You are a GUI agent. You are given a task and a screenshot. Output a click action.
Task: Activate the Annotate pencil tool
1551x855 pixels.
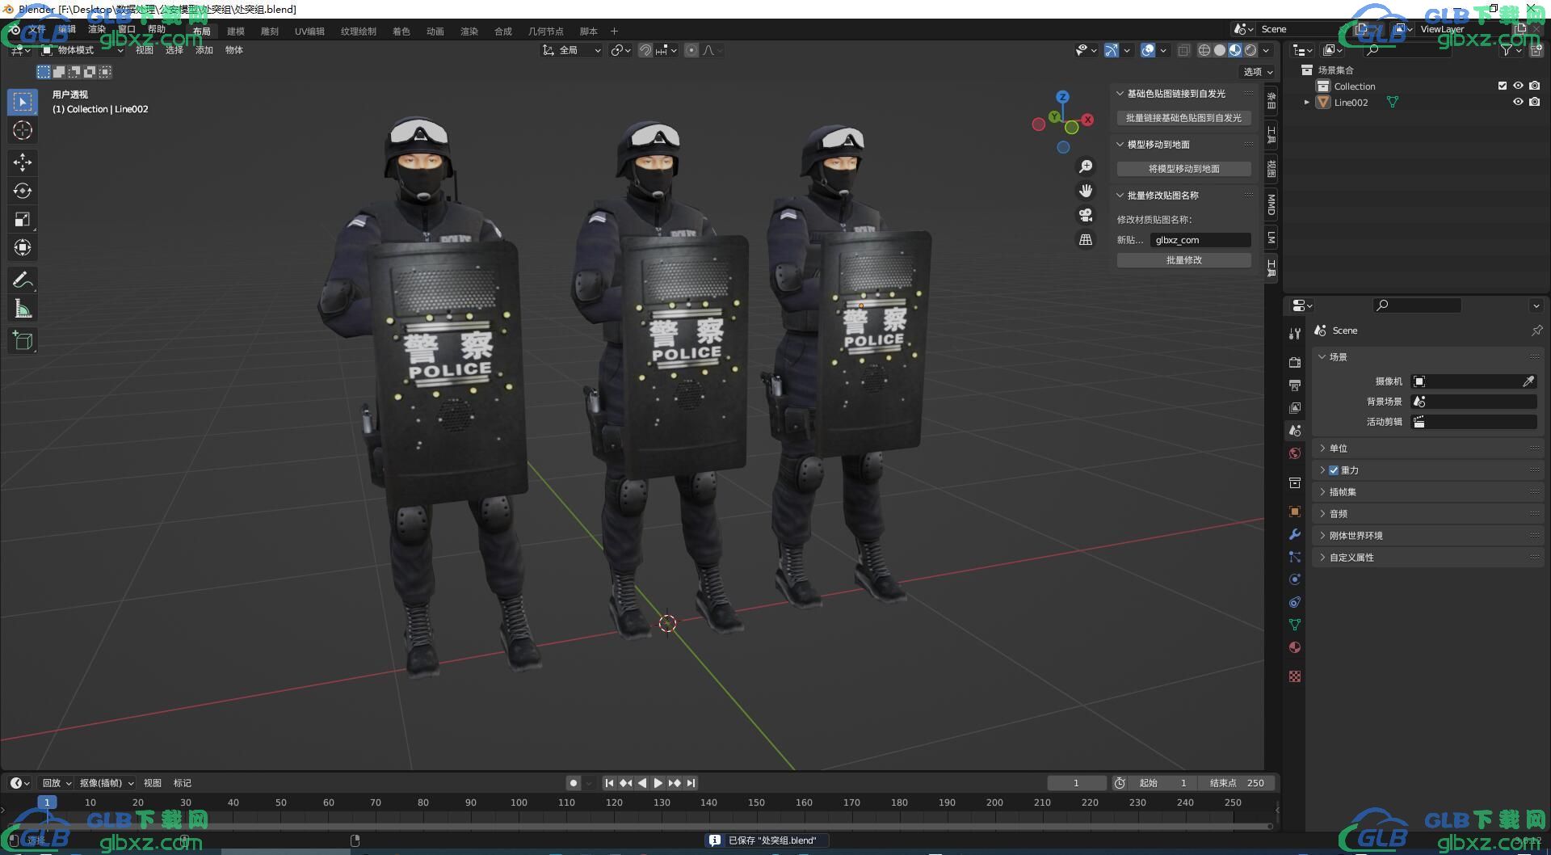tap(23, 280)
